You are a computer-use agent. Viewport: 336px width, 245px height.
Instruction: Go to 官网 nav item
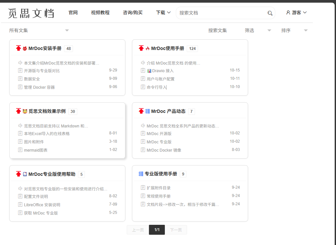click(73, 13)
